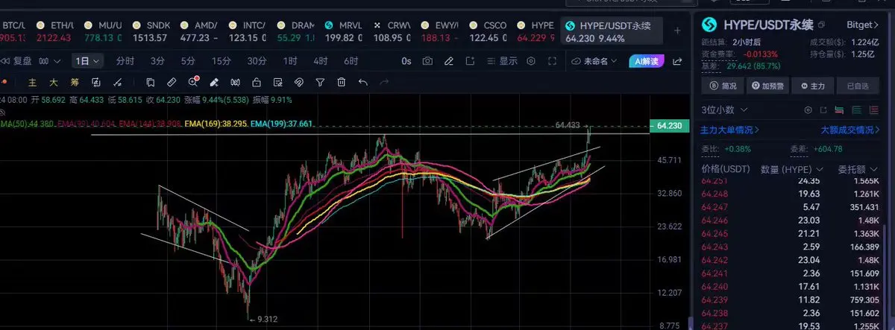895x330 pixels.
Task: Select HYPE/USDT永续 active tab
Action: [x=611, y=31]
